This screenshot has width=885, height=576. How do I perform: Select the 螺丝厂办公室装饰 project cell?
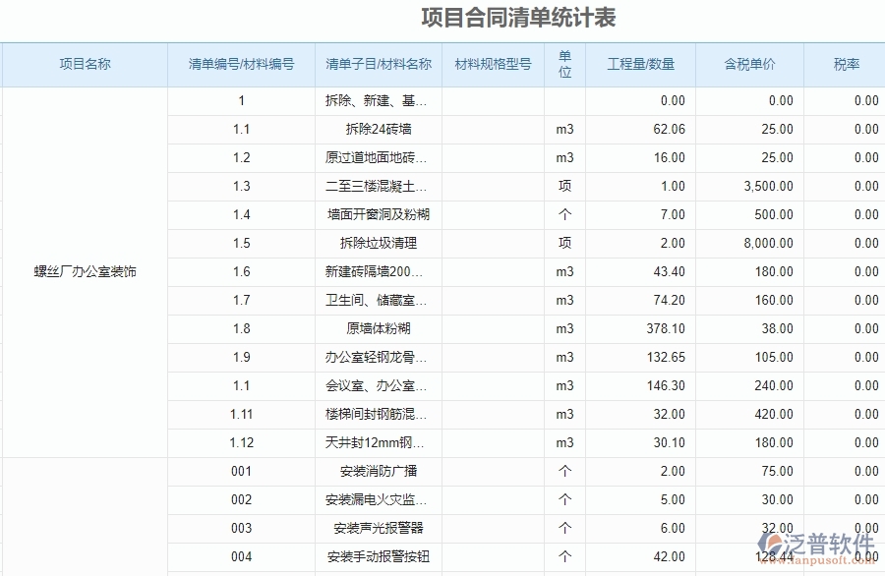click(x=85, y=272)
